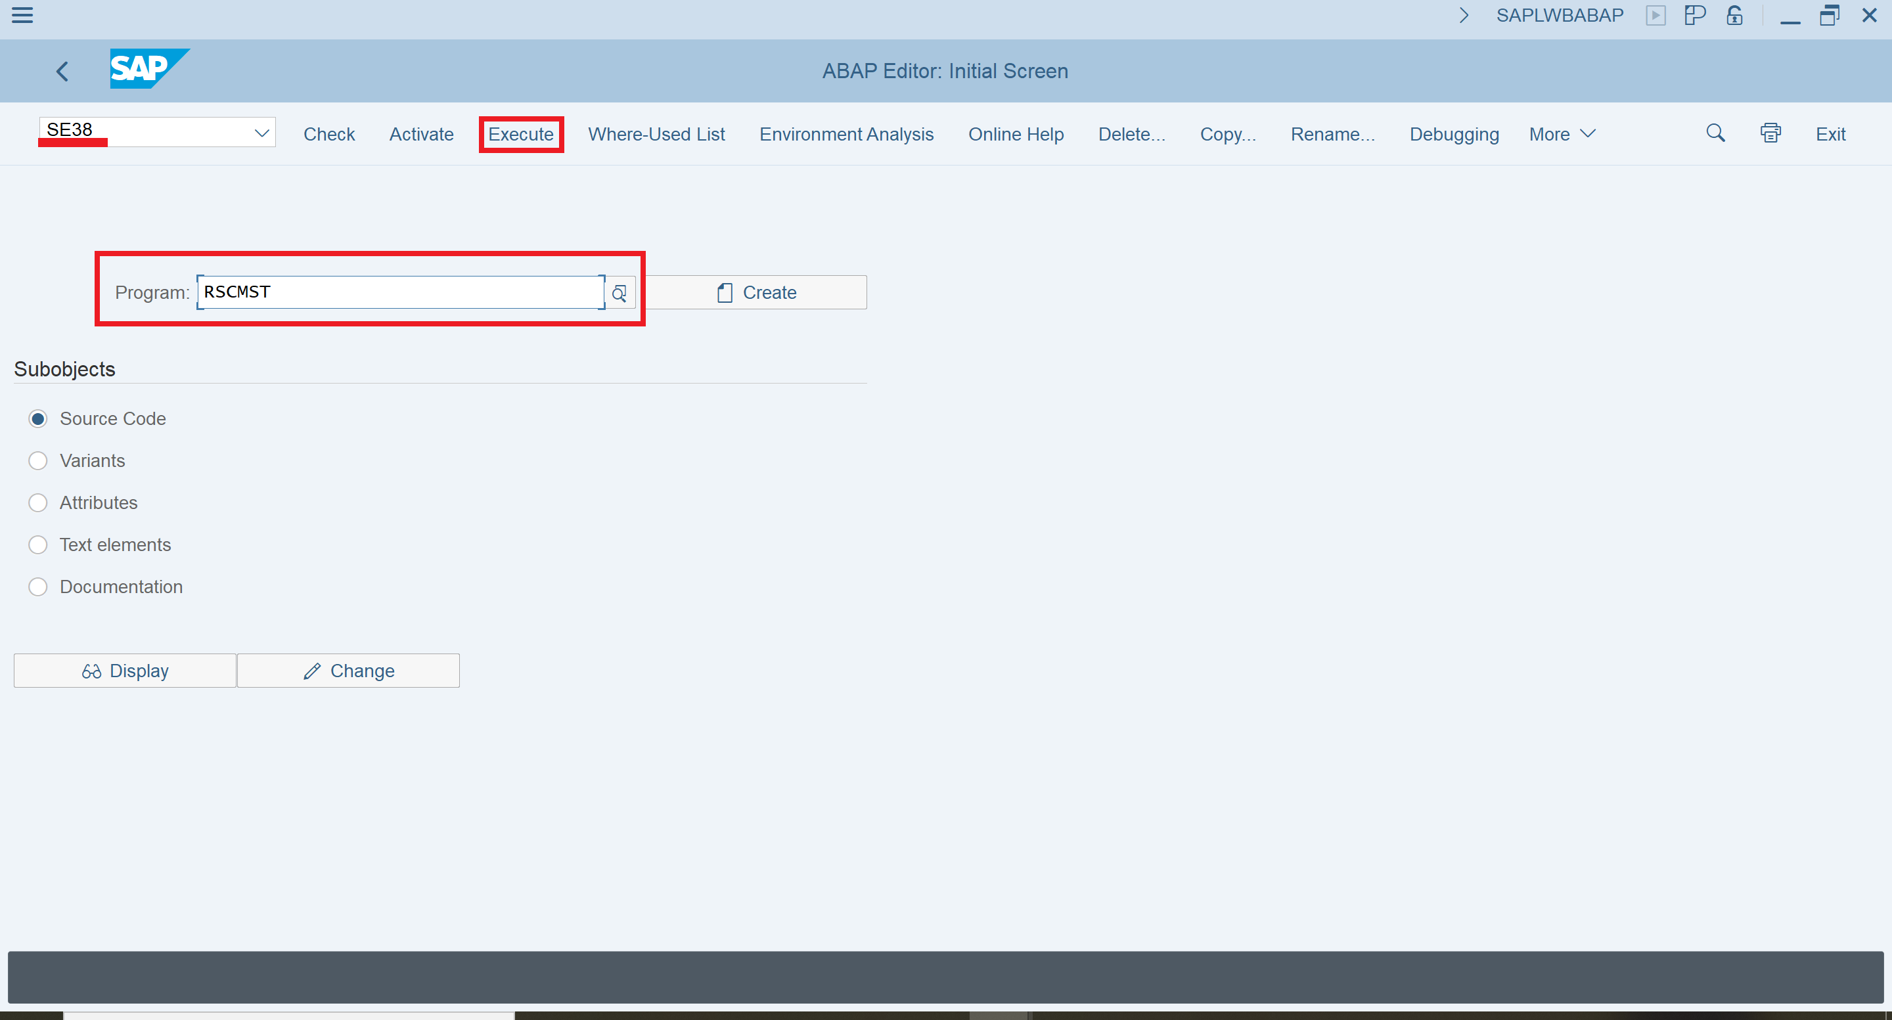Viewport: 1892px width, 1020px height.
Task: Open the hamburger menu icon
Action: point(22,14)
